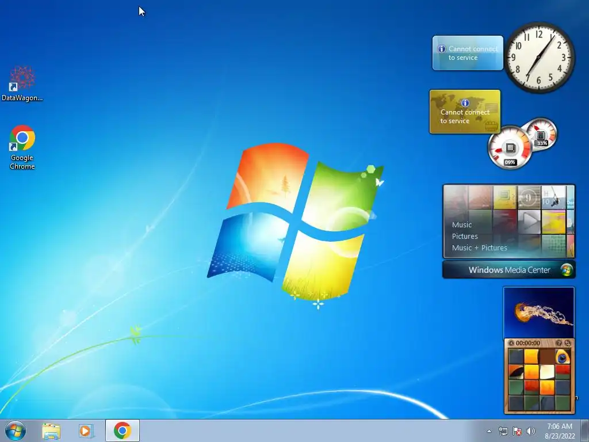Open the DataWagon desktop shortcut
Screen dimensions: 589x442
[22, 83]
